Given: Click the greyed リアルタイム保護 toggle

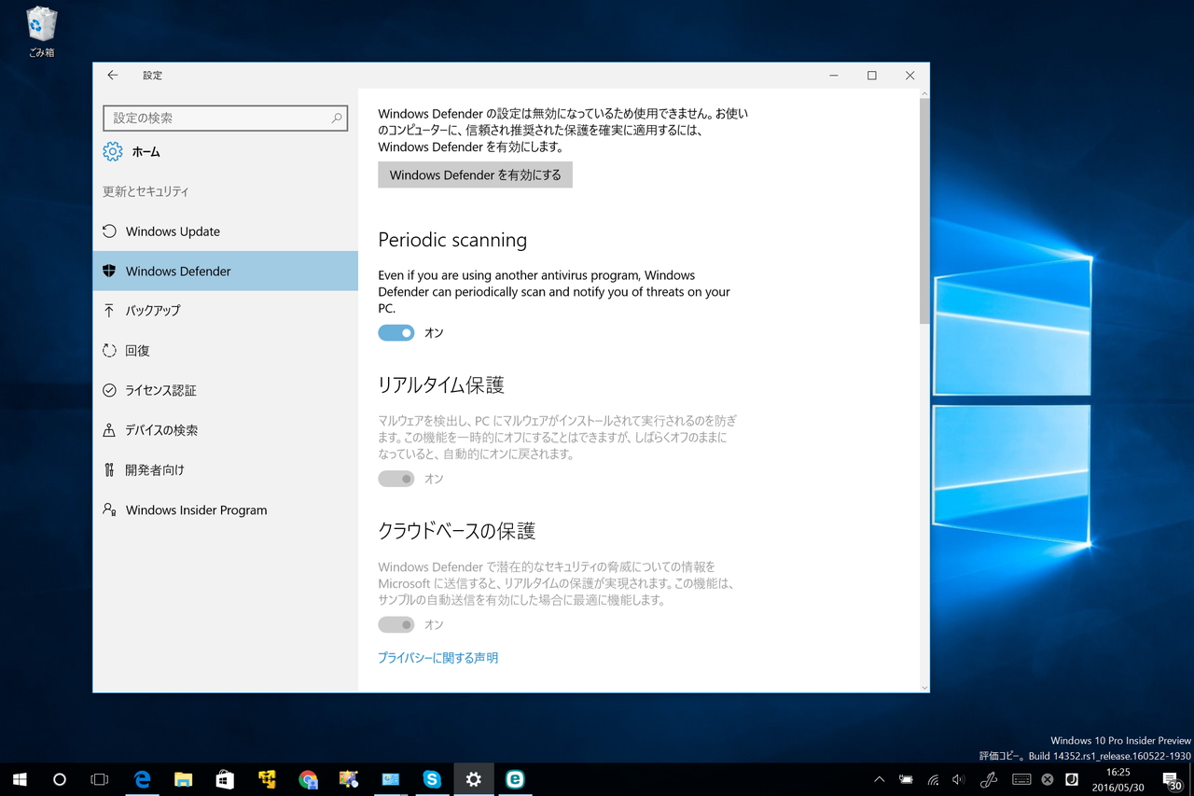Looking at the screenshot, I should [396, 479].
